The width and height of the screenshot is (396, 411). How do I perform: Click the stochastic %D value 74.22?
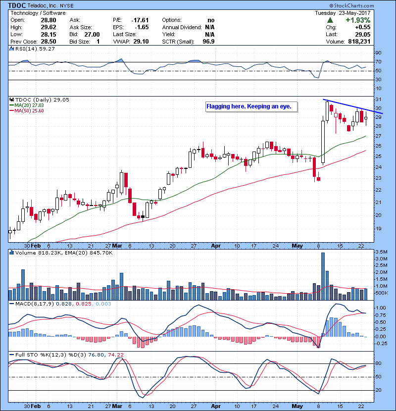click(x=116, y=355)
